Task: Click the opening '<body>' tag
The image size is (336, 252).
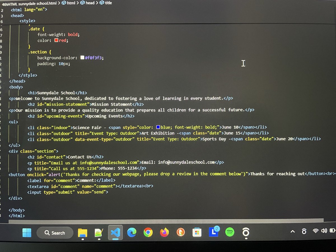Action: coord(16,87)
